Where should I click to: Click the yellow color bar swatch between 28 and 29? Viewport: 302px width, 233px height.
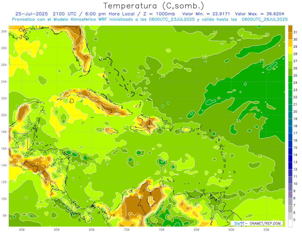tap(290, 50)
